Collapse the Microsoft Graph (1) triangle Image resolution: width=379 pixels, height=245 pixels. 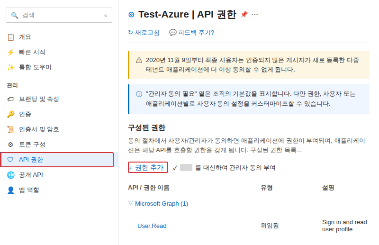tap(131, 203)
